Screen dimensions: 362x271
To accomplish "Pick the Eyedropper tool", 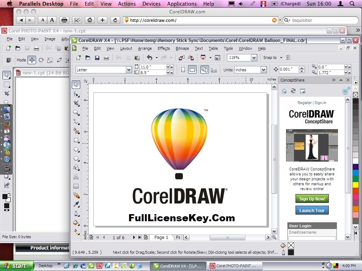I will point(76,203).
